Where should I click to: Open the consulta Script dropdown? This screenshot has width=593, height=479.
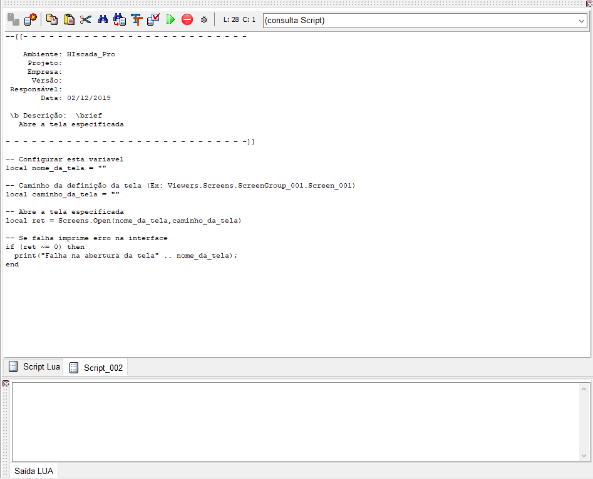(425, 21)
